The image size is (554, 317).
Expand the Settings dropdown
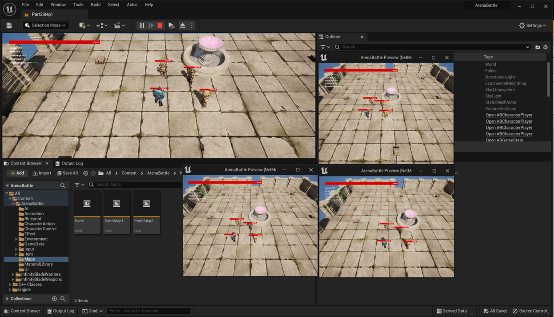(533, 25)
